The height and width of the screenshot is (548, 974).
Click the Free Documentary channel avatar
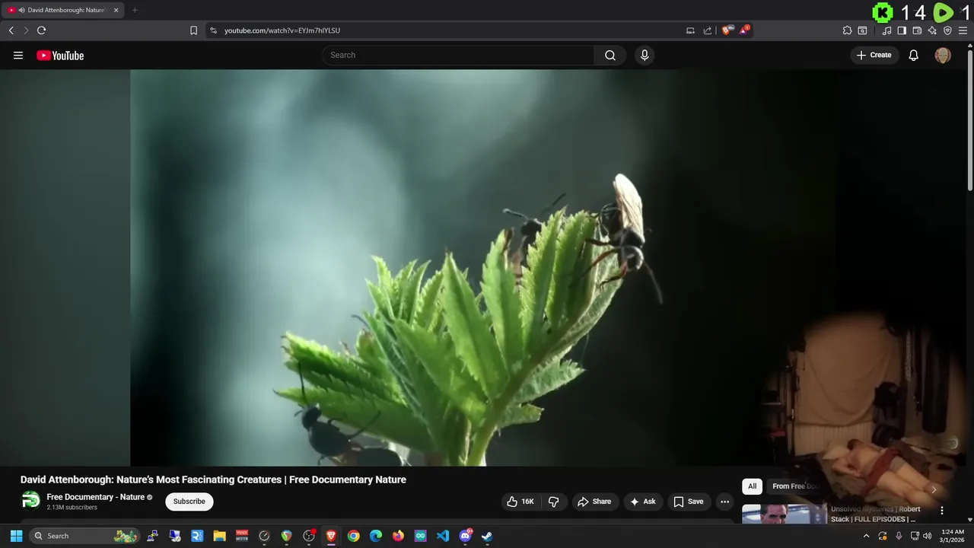(30, 501)
